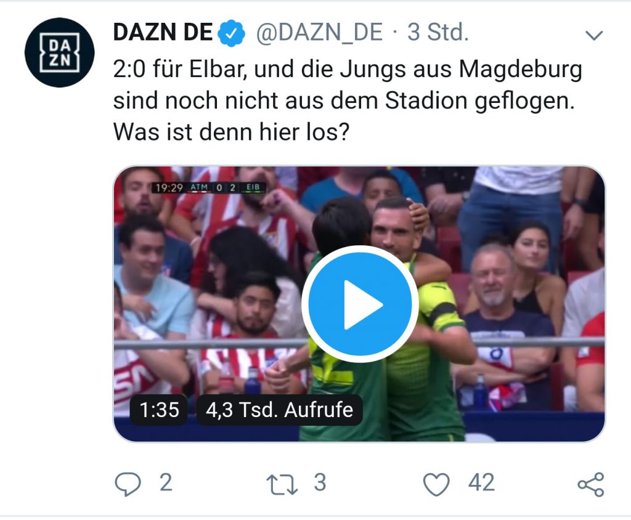Retweet using the arrows icon
Image resolution: width=631 pixels, height=520 pixels.
point(282,485)
